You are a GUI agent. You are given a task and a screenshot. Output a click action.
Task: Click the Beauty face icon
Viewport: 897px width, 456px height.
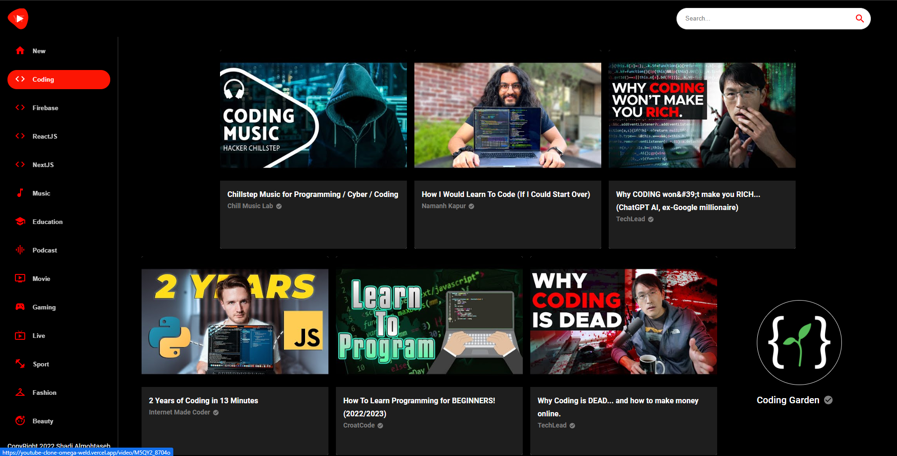(20, 421)
